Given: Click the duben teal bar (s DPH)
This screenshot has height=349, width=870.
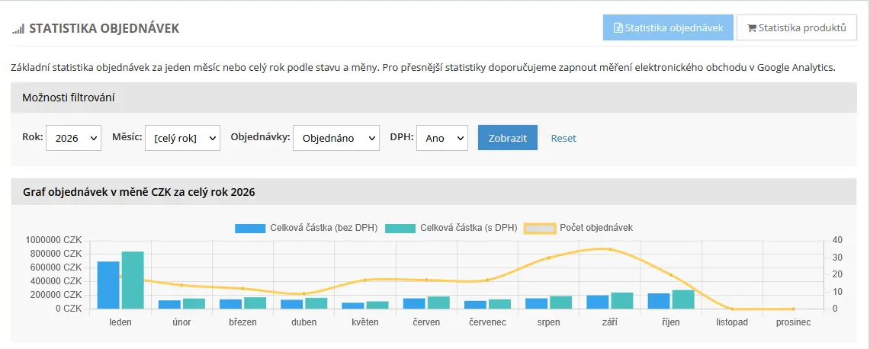Looking at the screenshot, I should 316,303.
